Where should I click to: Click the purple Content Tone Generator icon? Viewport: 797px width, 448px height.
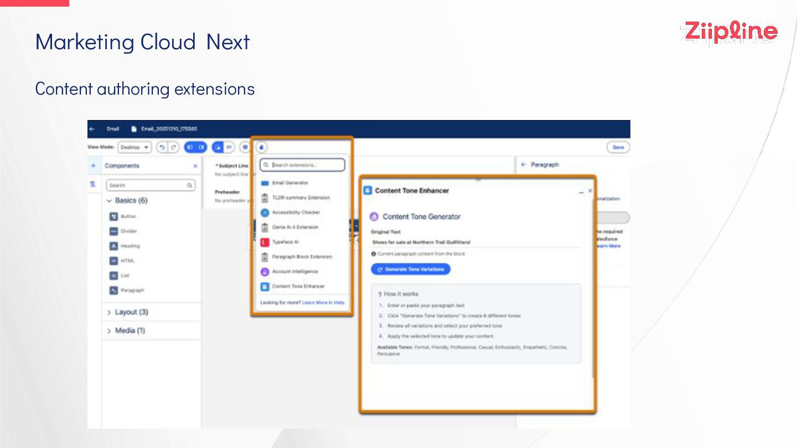click(x=374, y=217)
